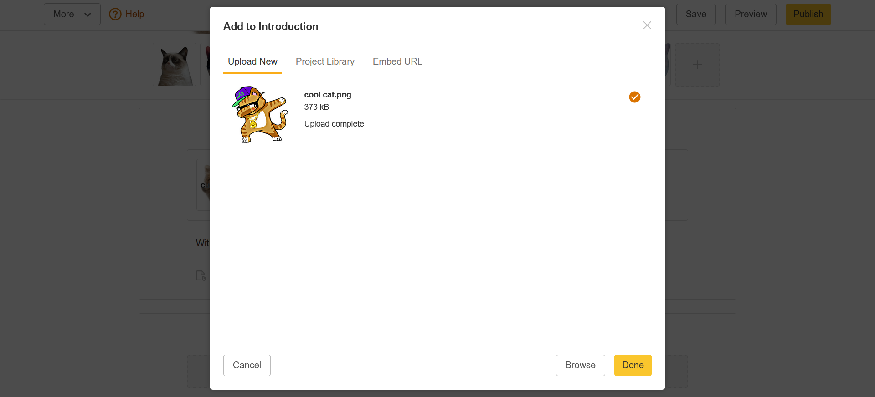Click the document icon below the card
Image resolution: width=875 pixels, height=397 pixels.
tap(201, 275)
